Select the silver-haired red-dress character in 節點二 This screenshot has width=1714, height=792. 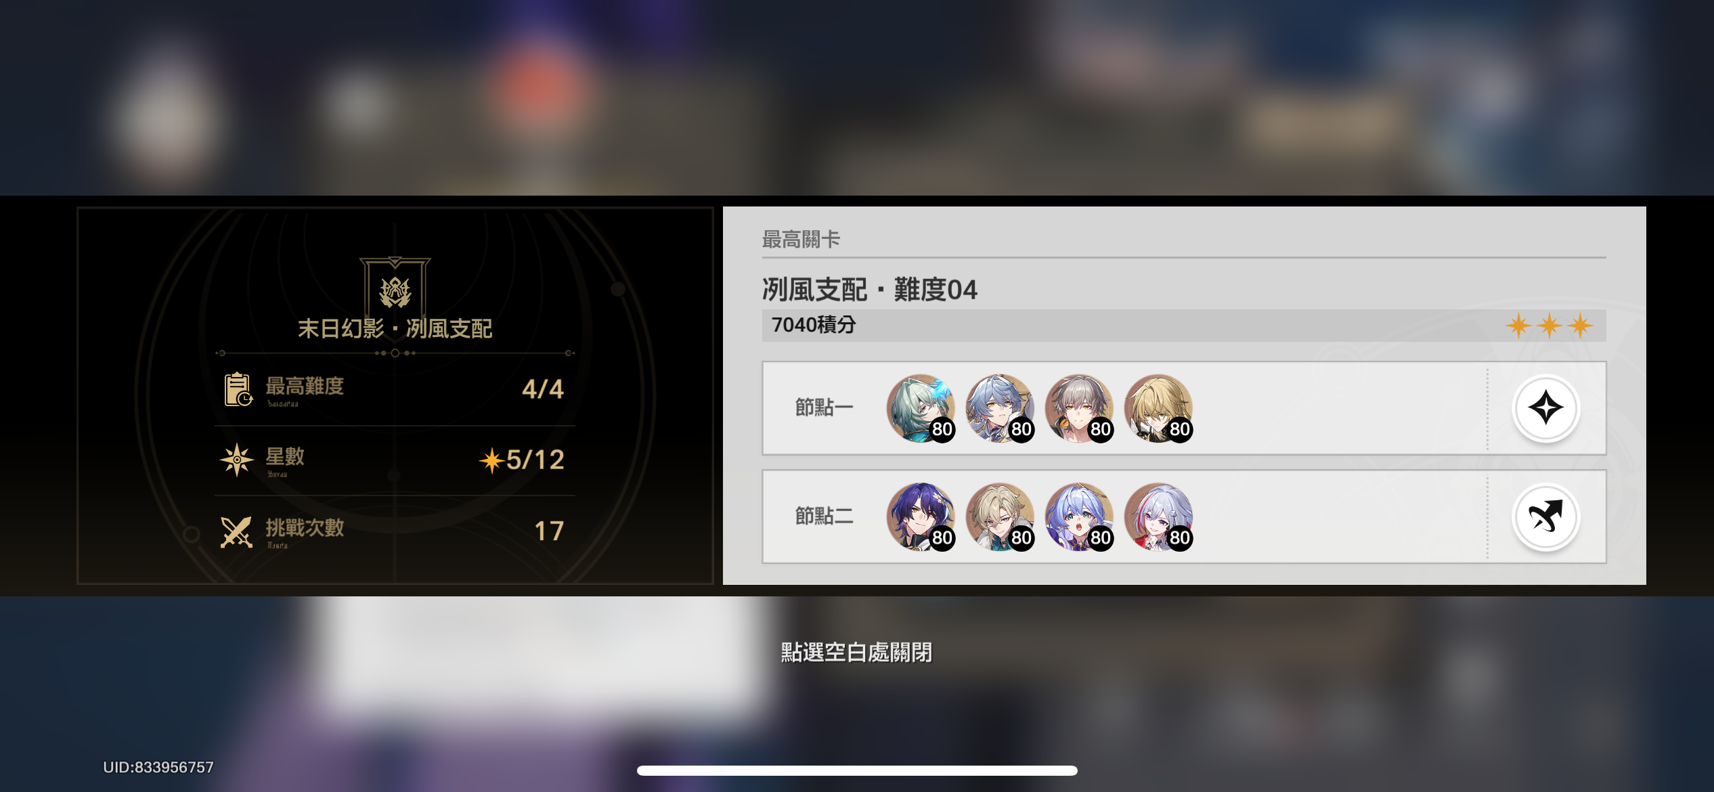pos(1158,517)
